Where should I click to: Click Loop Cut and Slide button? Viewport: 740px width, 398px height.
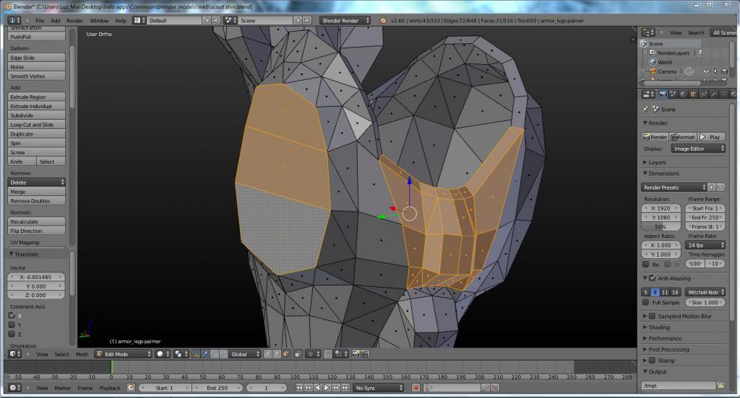click(36, 125)
